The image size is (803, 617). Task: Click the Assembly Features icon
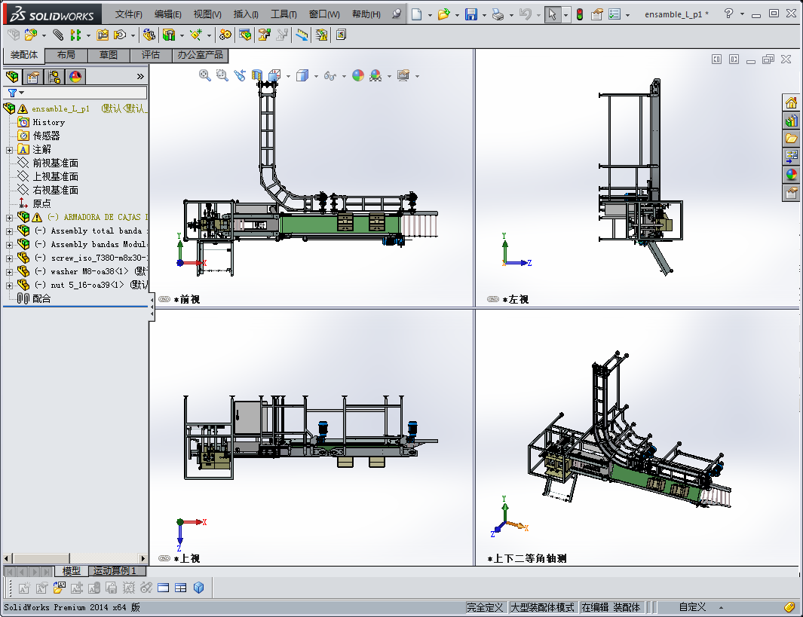click(x=169, y=35)
